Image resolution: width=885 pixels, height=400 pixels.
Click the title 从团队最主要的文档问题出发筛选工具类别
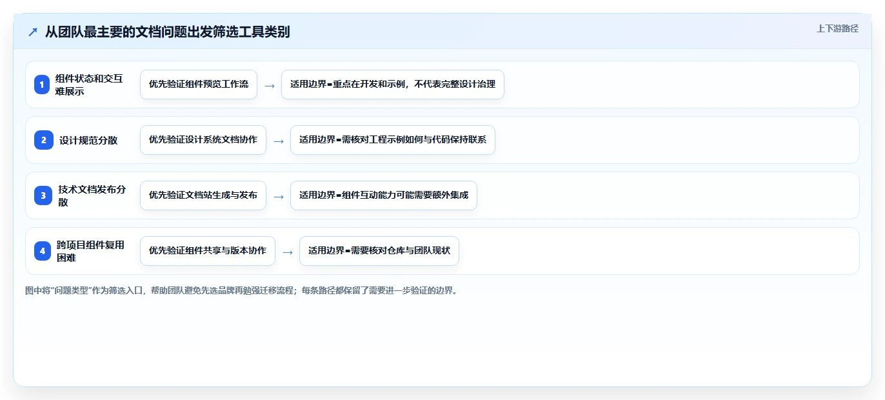(167, 32)
